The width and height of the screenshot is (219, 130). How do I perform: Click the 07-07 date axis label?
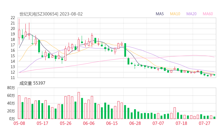[x=158, y=123]
